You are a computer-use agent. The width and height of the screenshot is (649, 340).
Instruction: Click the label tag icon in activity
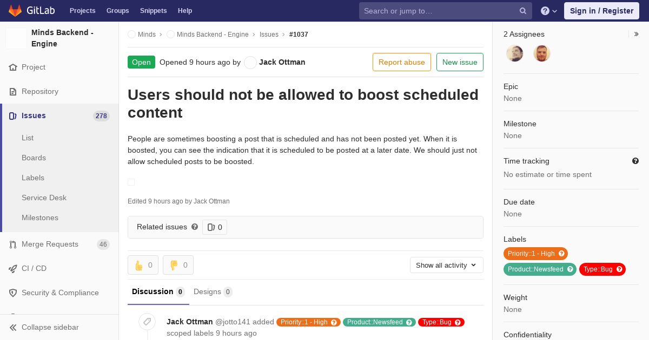tap(147, 322)
